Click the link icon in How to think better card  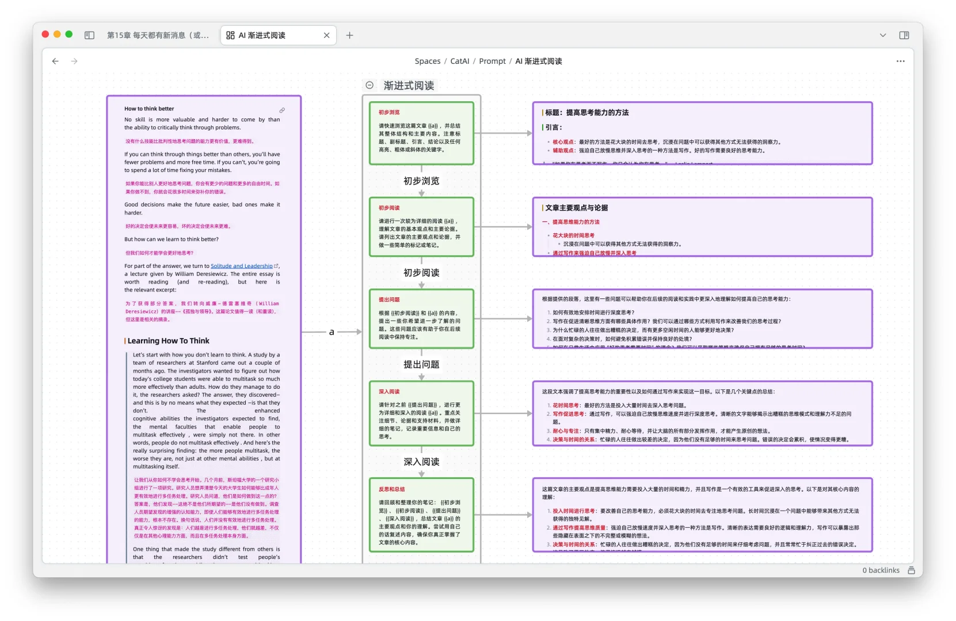[x=282, y=110]
